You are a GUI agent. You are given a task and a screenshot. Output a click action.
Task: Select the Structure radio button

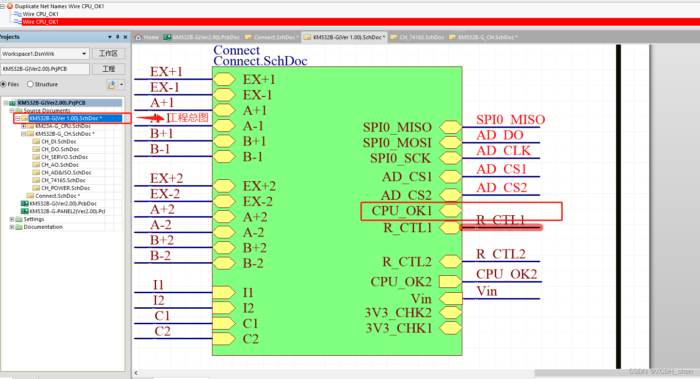coord(30,84)
